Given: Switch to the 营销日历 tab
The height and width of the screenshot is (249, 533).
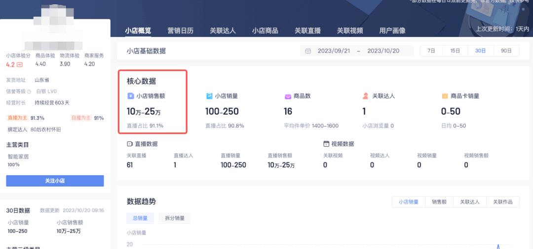Looking at the screenshot, I should tap(181, 31).
